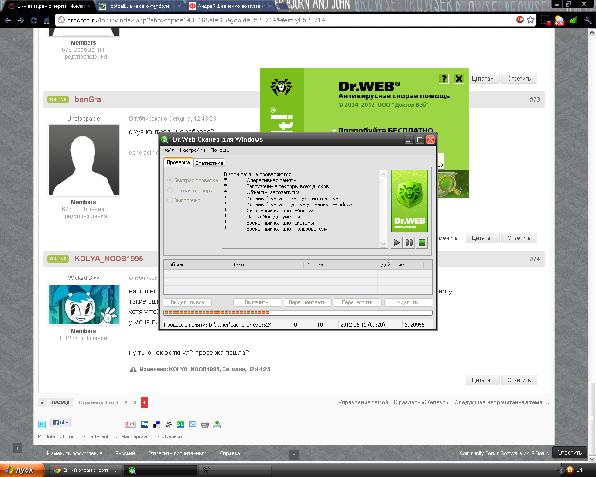Click the start scan play button
Image resolution: width=596 pixels, height=477 pixels.
[x=396, y=242]
